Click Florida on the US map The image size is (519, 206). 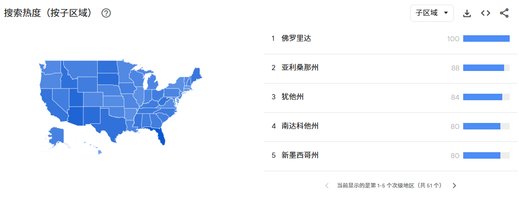click(161, 135)
